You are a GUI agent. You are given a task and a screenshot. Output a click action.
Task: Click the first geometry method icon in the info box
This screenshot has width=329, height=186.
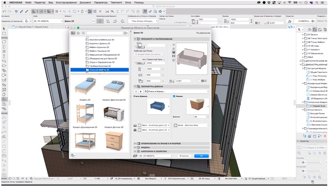point(100,21)
